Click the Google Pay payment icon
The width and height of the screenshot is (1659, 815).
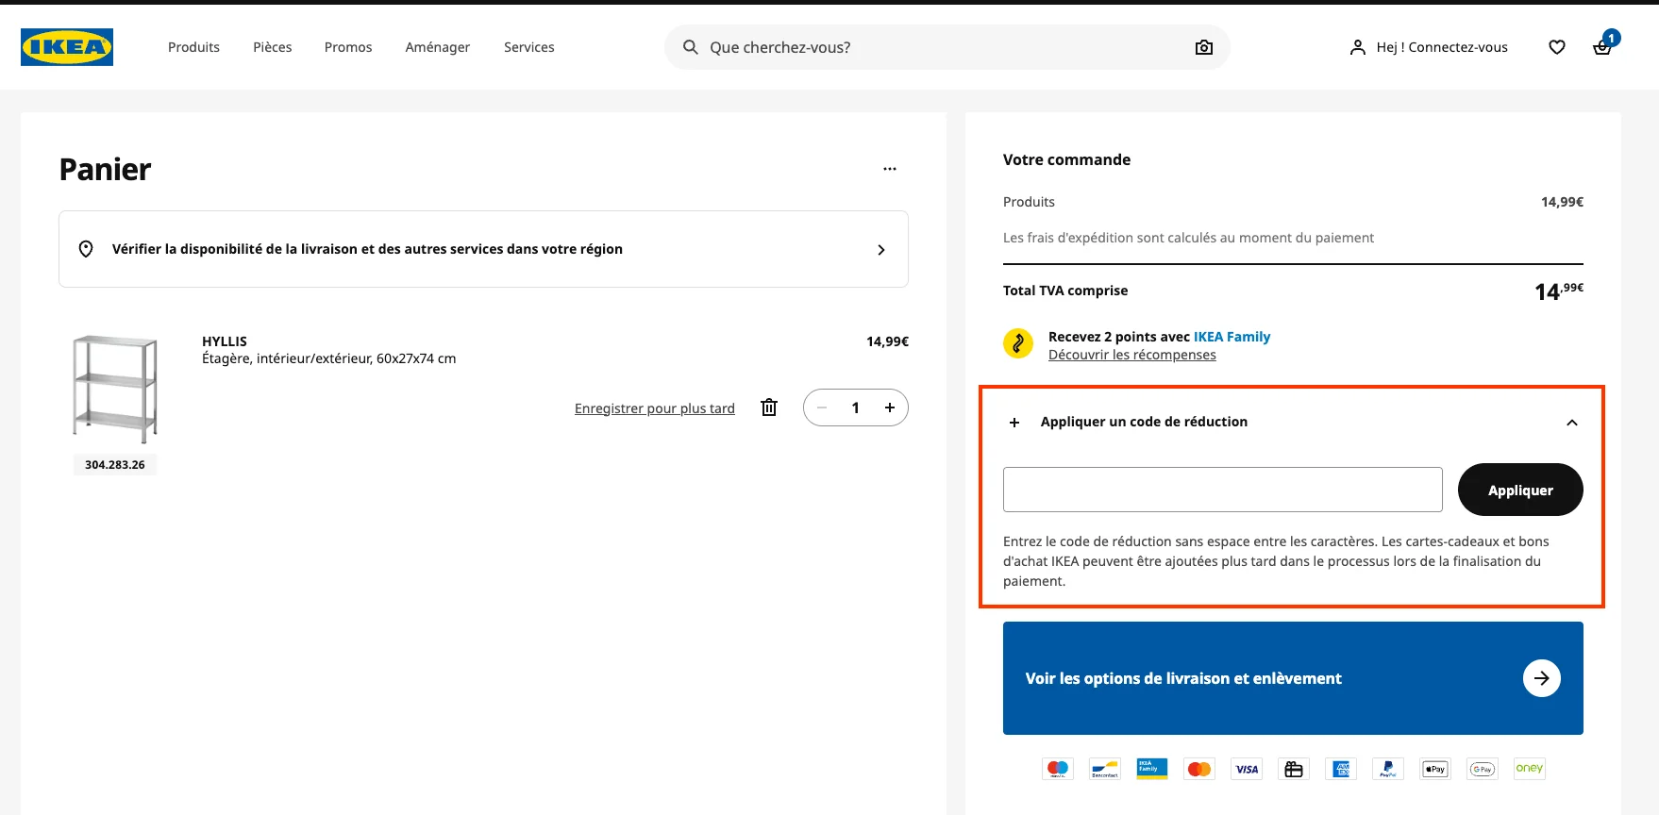1483,769
